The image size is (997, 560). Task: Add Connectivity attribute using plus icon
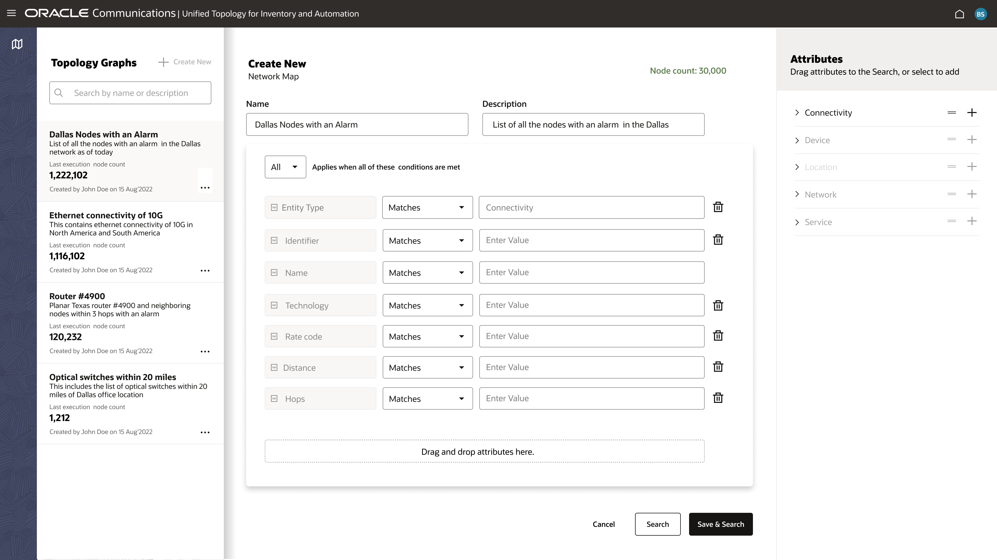click(972, 113)
